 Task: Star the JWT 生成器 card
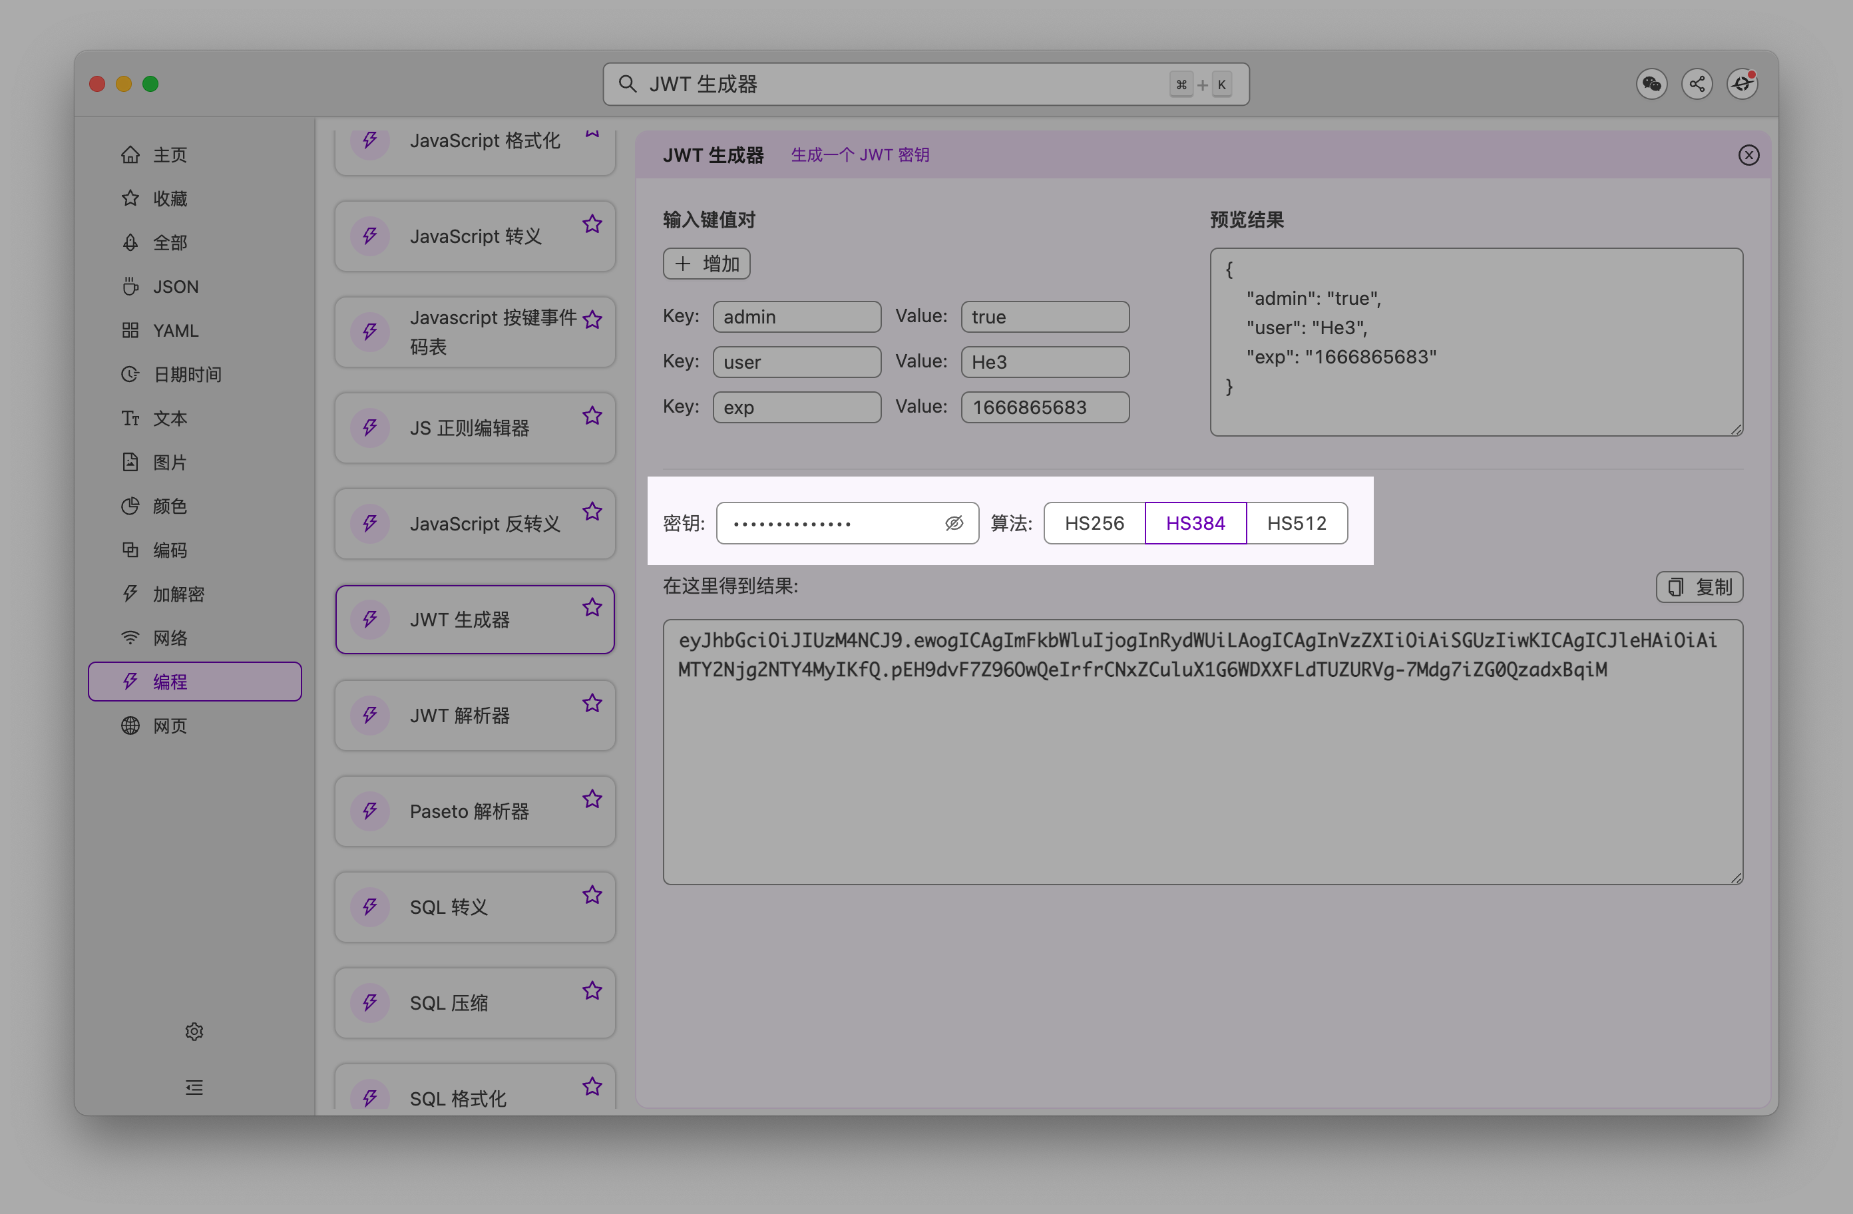[x=592, y=608]
